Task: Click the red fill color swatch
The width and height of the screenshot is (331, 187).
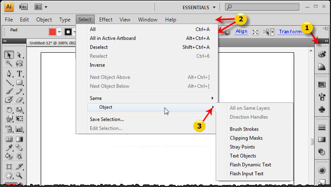Action: pos(52,32)
